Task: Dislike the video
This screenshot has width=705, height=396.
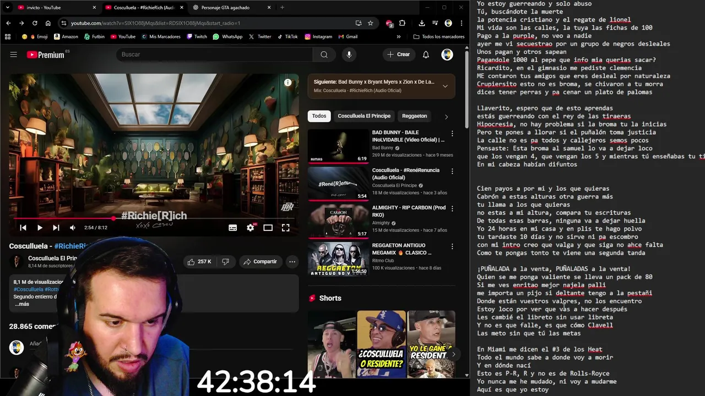Action: click(x=225, y=262)
